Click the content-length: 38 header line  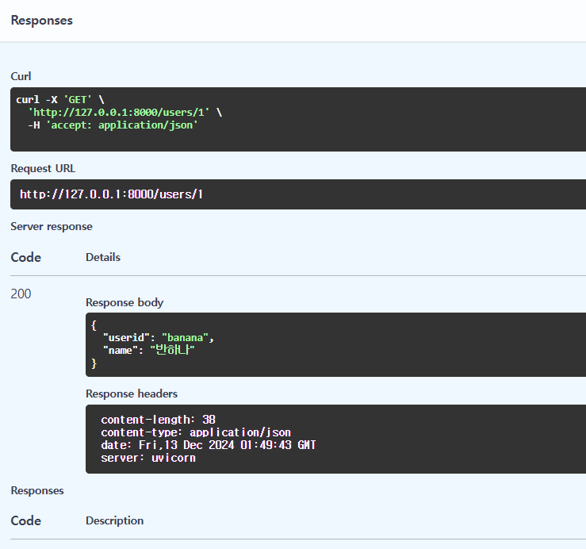coord(158,420)
